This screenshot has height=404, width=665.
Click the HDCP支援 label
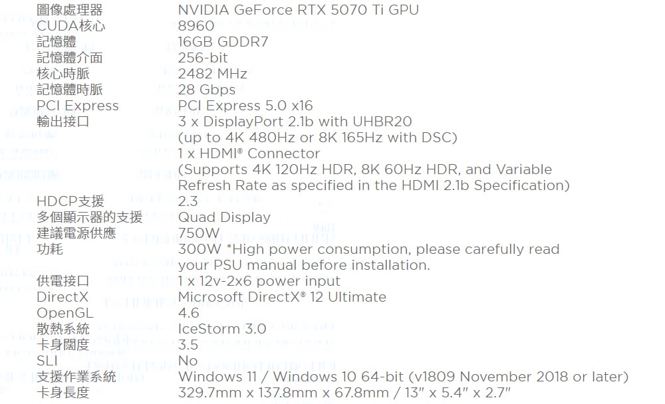pos(70,201)
